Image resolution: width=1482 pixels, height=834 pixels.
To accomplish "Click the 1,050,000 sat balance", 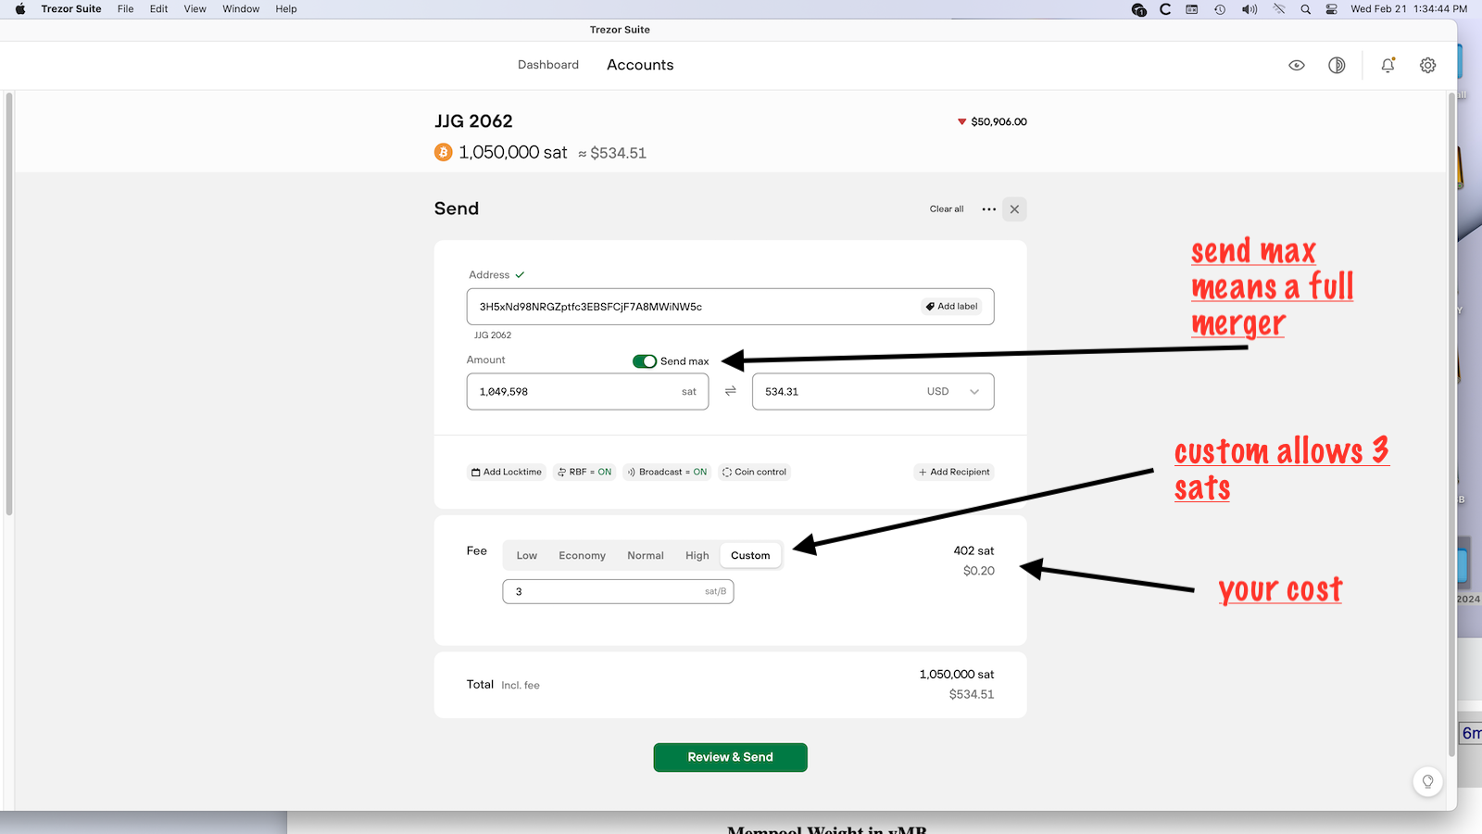I will coord(513,152).
